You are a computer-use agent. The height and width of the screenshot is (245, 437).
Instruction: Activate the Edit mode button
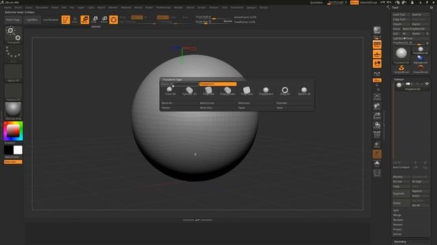tap(66, 20)
